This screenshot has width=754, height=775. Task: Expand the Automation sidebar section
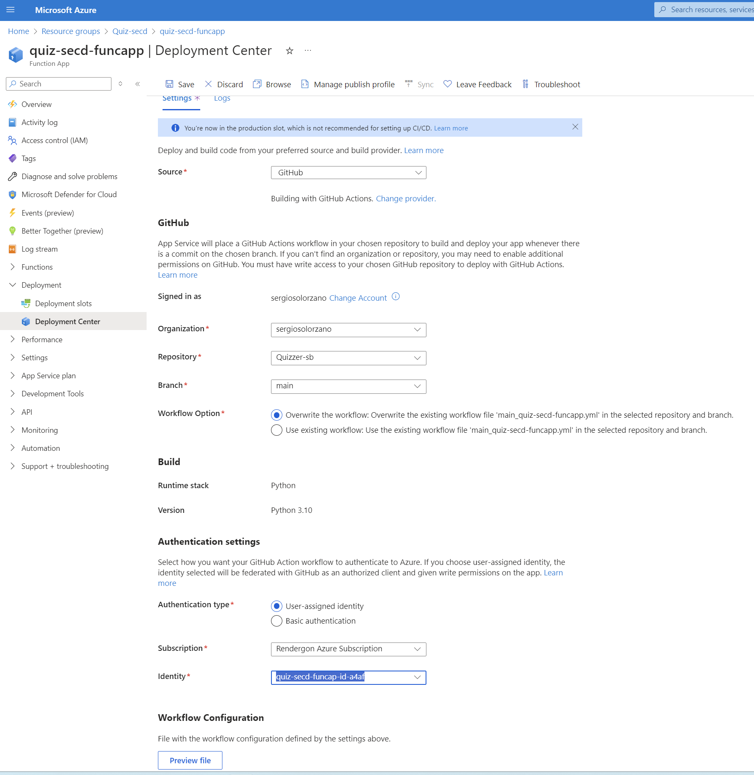tap(13, 448)
